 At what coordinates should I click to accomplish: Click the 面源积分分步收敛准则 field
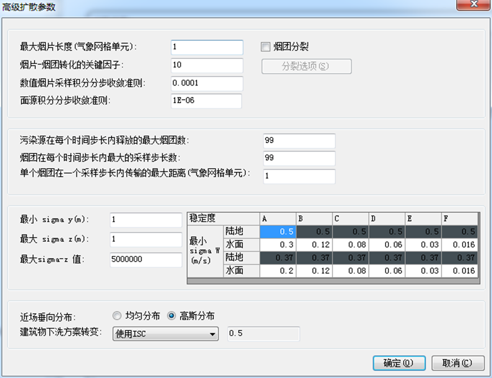click(207, 101)
